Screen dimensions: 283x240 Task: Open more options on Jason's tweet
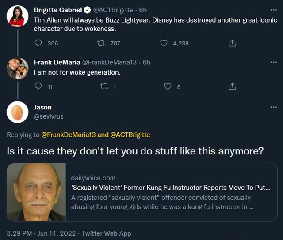point(273,107)
